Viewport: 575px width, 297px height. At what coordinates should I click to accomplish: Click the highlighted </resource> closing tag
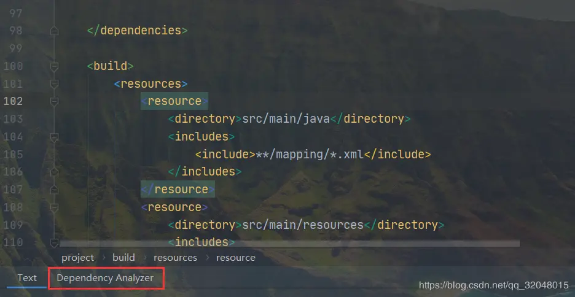(x=178, y=190)
